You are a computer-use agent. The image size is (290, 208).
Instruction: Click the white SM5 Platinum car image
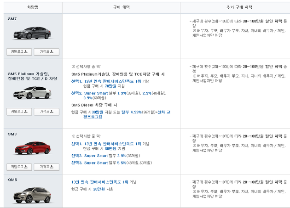click(32, 93)
